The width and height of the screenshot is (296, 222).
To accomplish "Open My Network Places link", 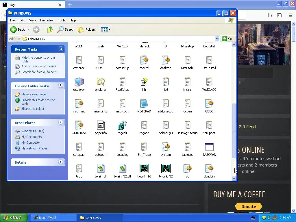I will pos(34,148).
